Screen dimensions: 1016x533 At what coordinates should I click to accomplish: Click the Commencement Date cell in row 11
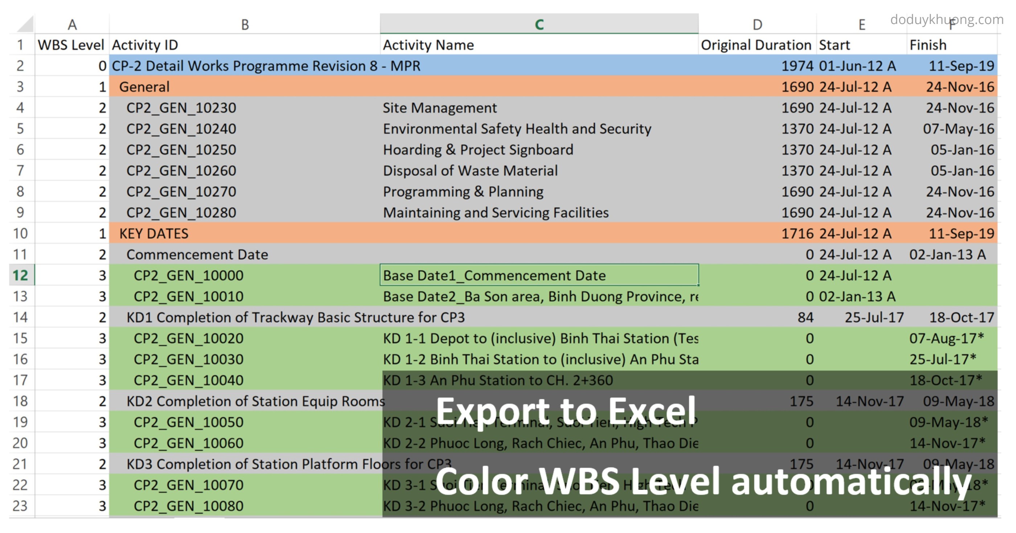(197, 254)
